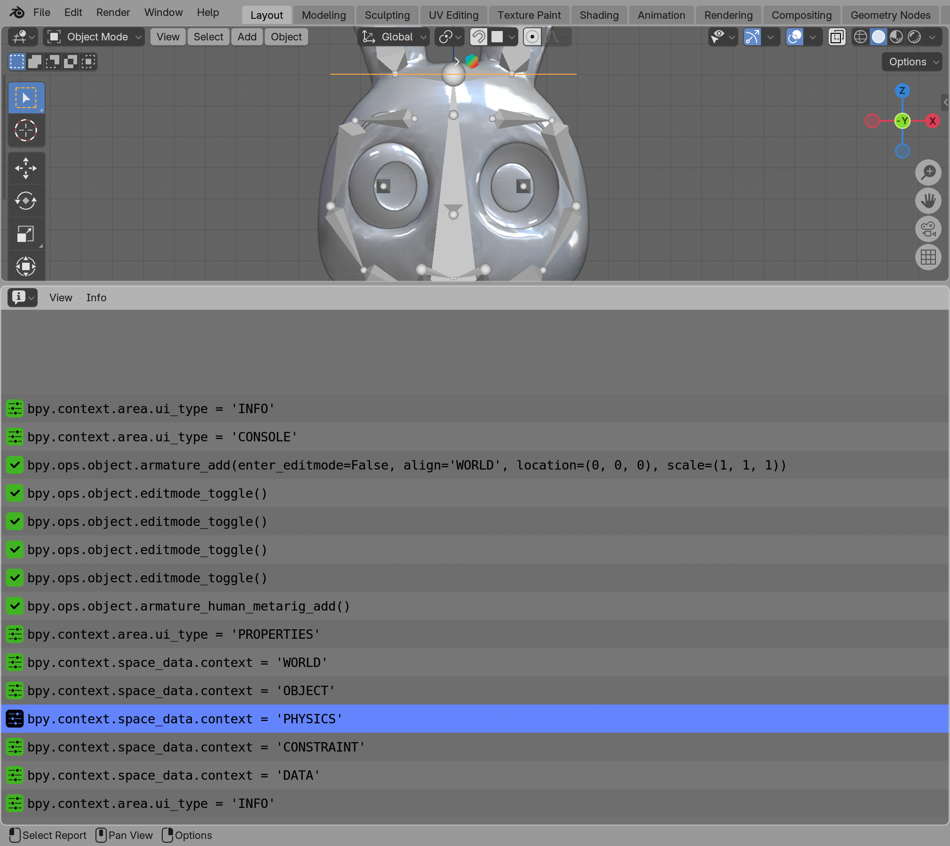Switch to the Shading workspace tab
Image resolution: width=950 pixels, height=846 pixels.
coord(599,15)
